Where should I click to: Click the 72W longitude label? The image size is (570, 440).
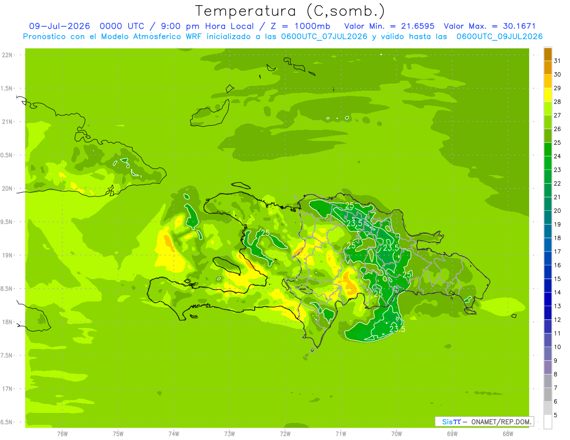[285, 434]
